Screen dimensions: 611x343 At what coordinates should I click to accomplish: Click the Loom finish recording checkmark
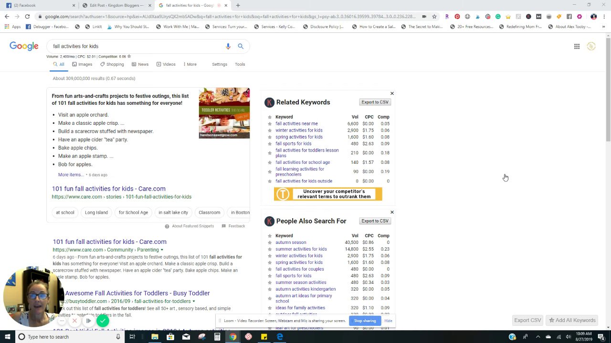[102, 321]
